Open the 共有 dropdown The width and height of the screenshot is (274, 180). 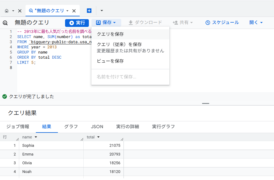(183, 23)
